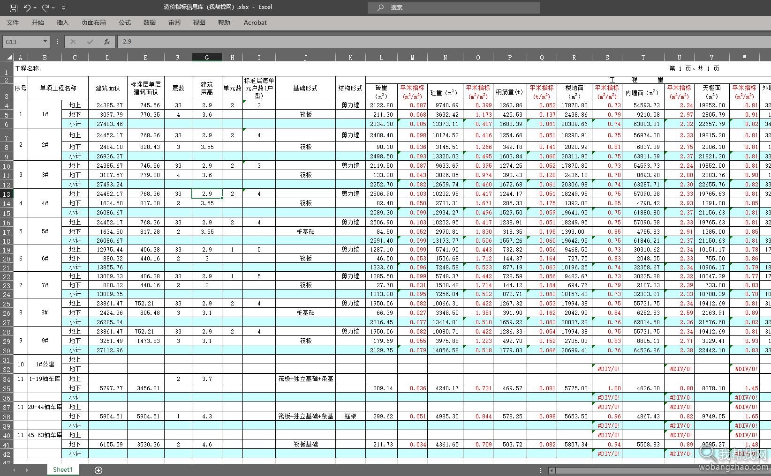Click the 框架 cell in row 38
The width and height of the screenshot is (771, 476).
pos(350,416)
